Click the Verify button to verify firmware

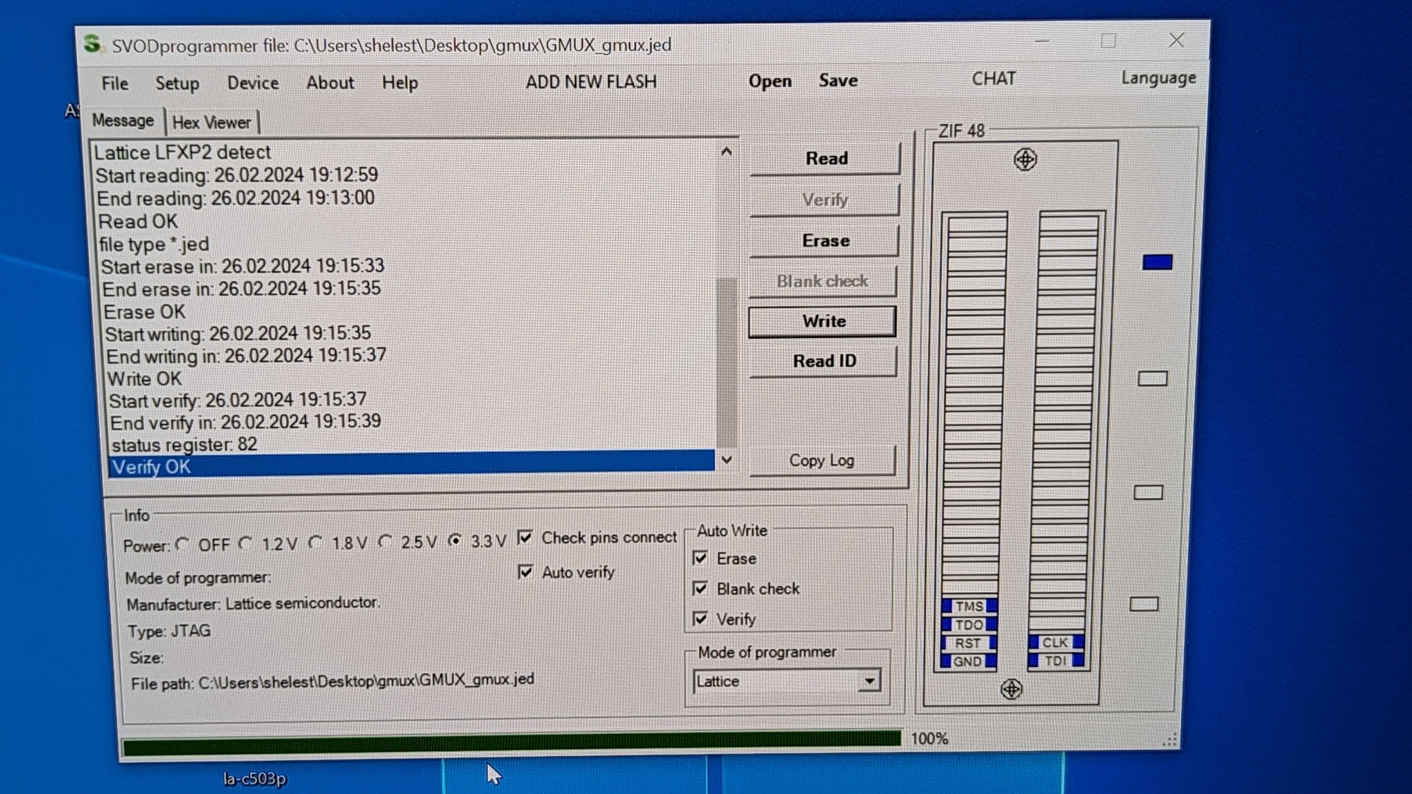823,198
